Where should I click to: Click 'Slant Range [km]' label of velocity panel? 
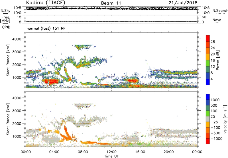point(8,119)
